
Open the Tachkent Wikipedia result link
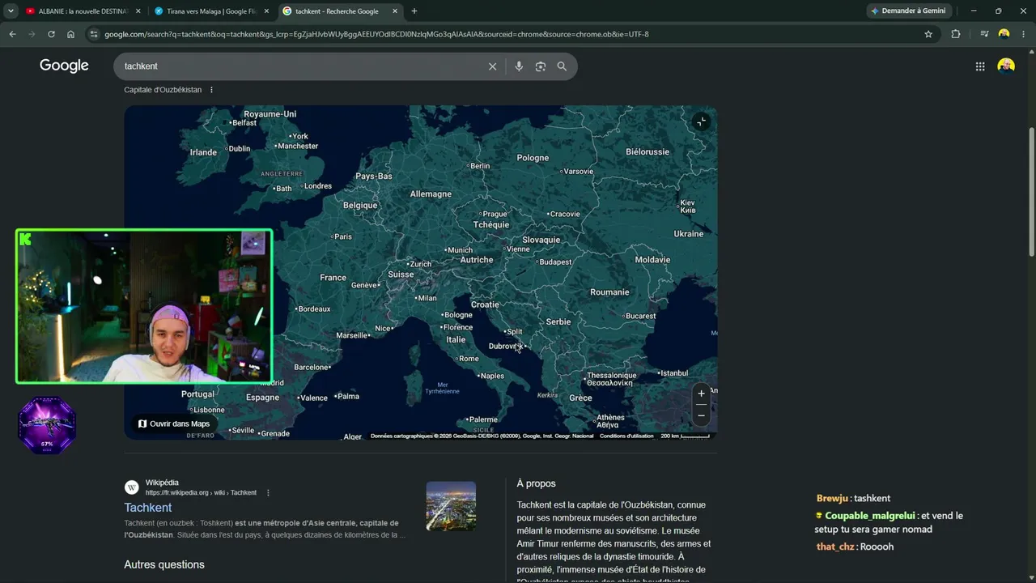[148, 508]
